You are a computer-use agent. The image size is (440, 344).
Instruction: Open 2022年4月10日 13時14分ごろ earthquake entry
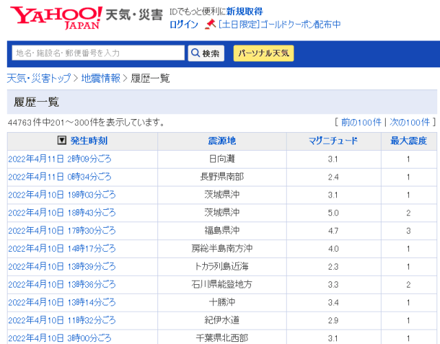62,303
